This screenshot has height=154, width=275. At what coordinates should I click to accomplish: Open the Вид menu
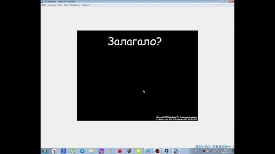click(60, 5)
